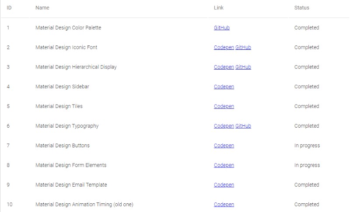This screenshot has height=212, width=350.
Task: Open Codepen link for Material Design Buttons
Action: click(224, 146)
